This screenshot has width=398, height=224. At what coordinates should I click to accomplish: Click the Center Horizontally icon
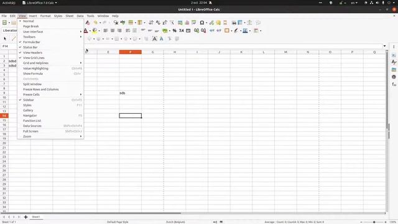[113, 30]
